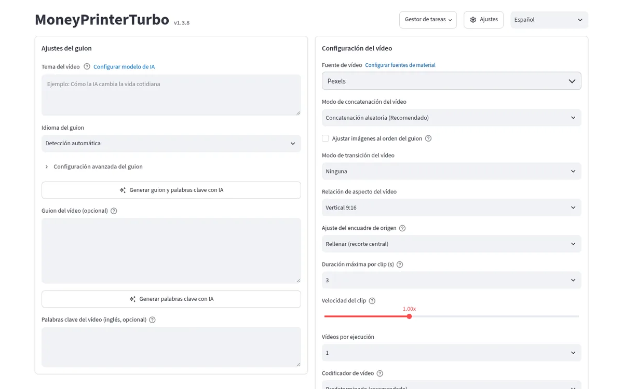Click the v1.3.8 version label
This screenshot has height=389, width=623.
click(182, 23)
